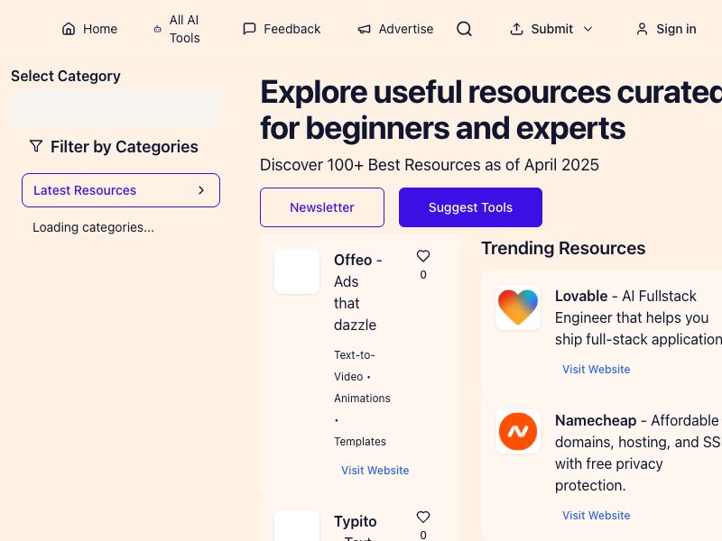Like the Offeo resource heart icon

(x=423, y=256)
